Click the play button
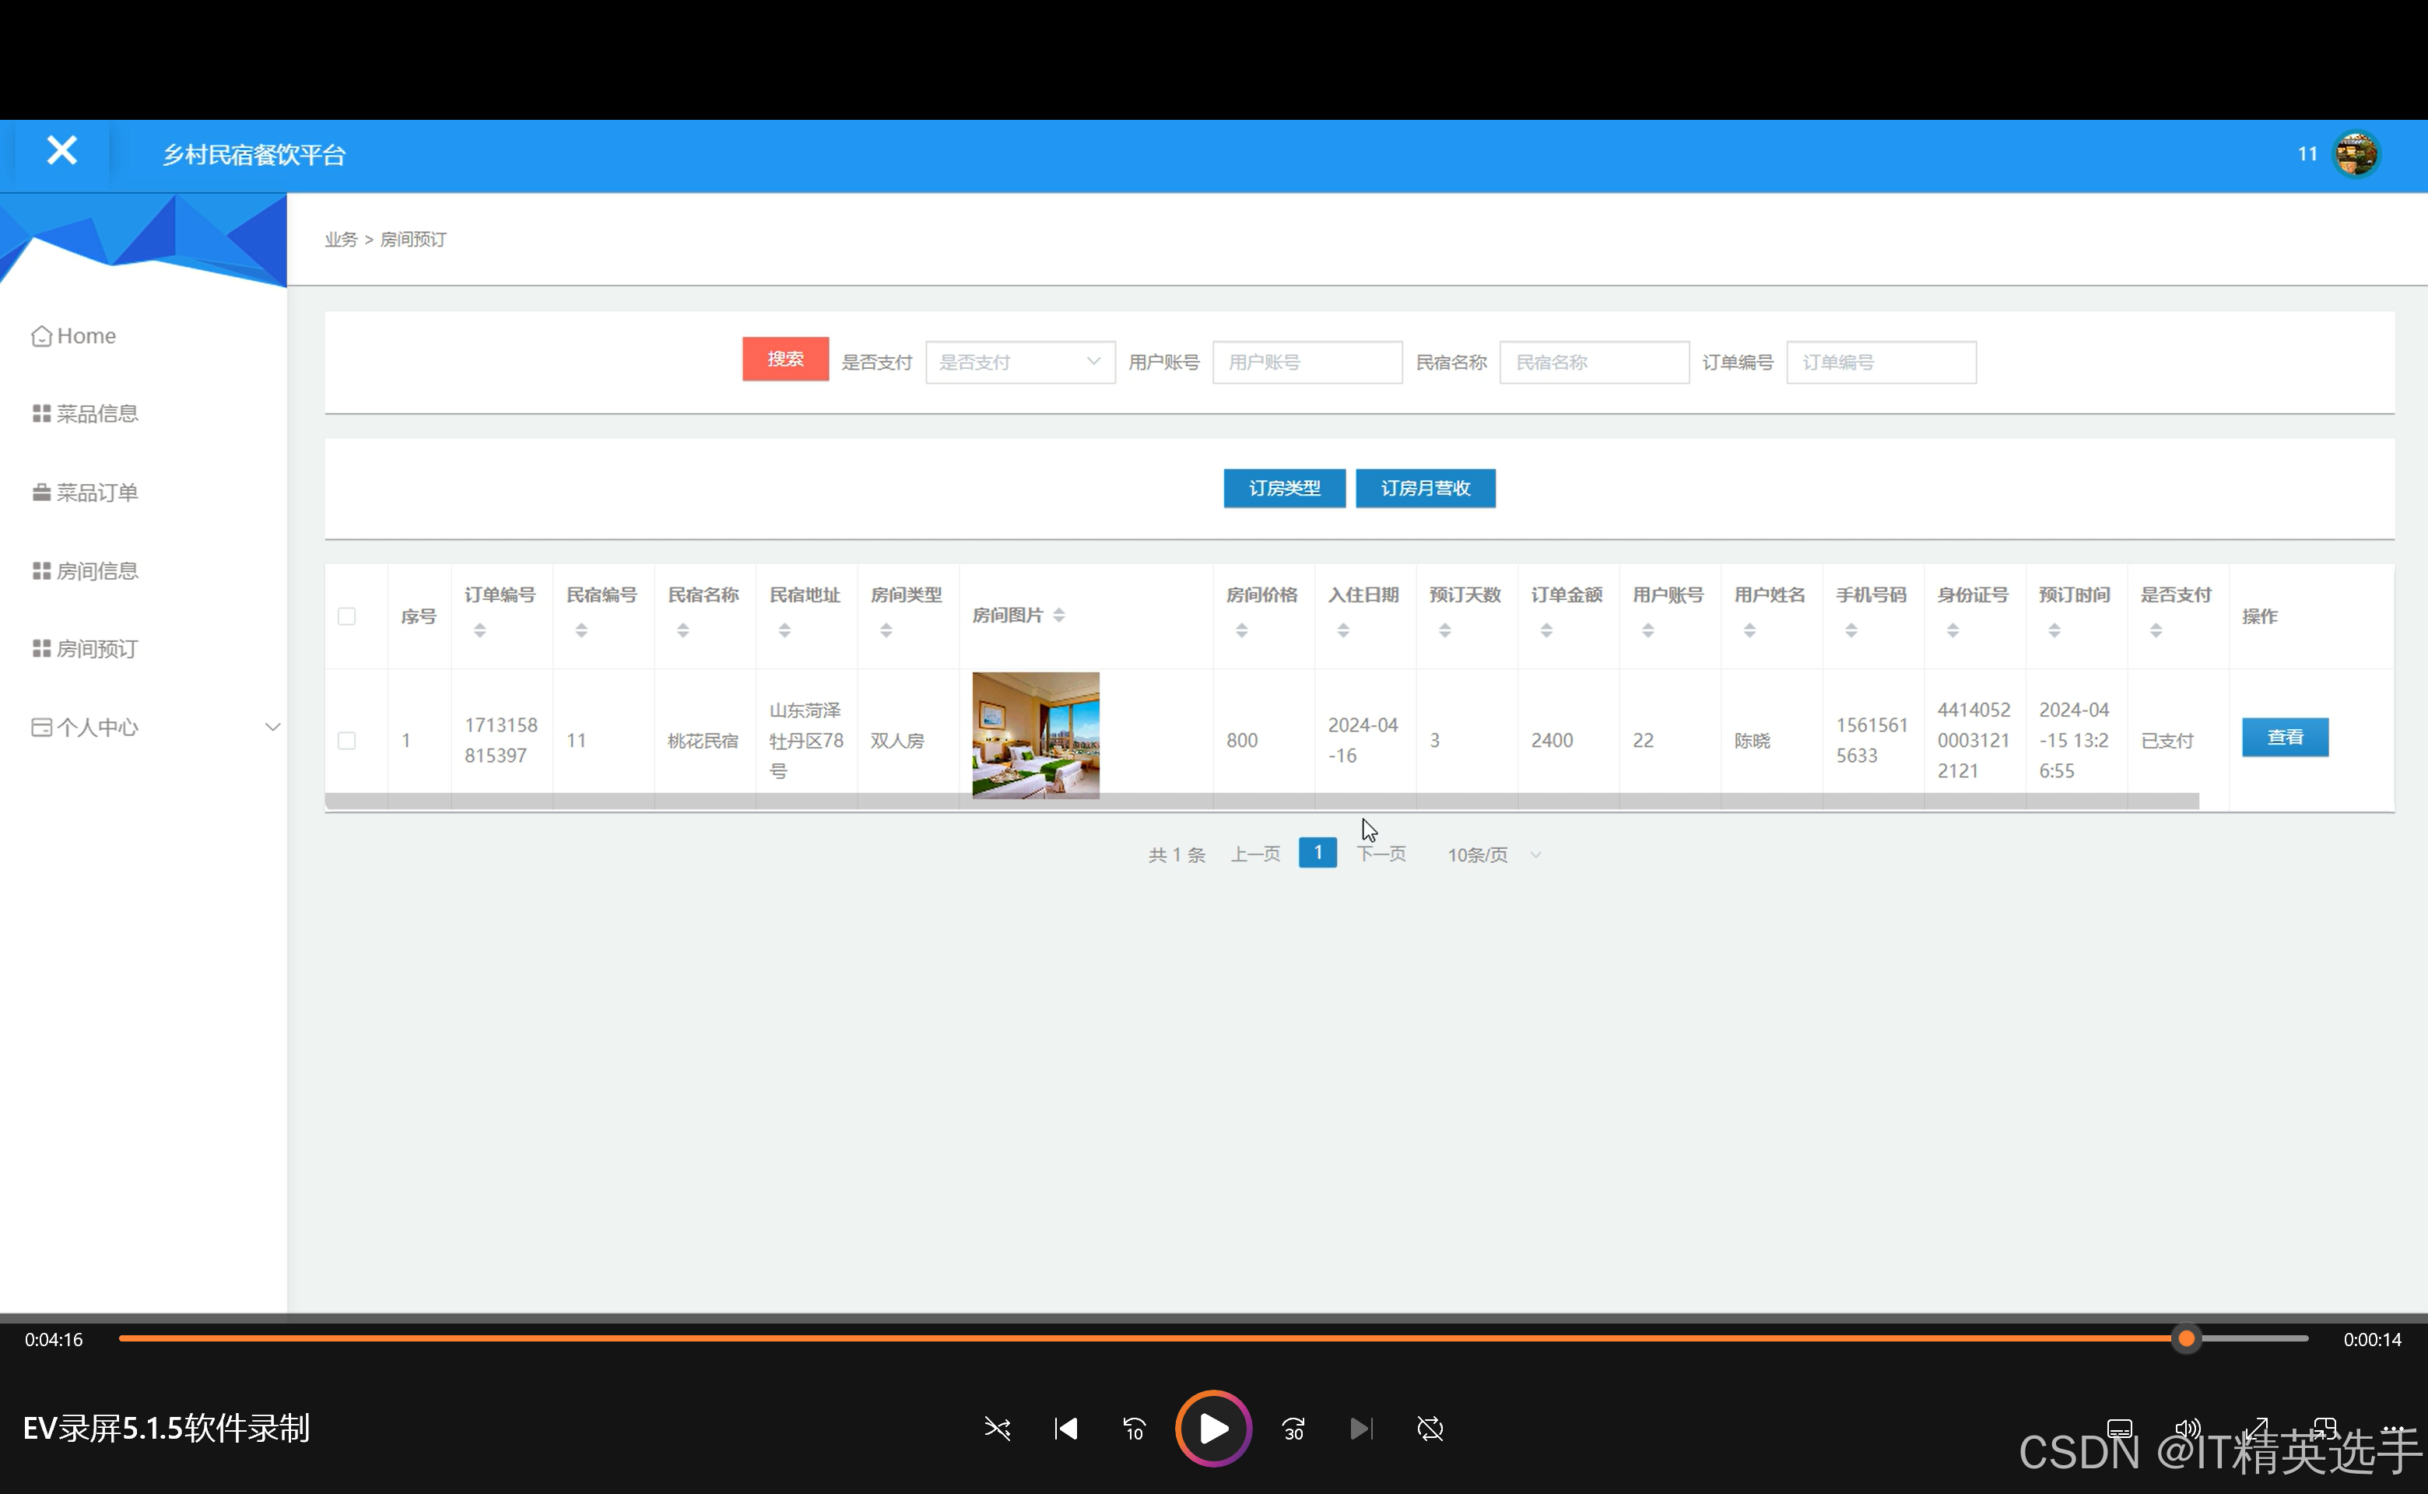The height and width of the screenshot is (1494, 2428). click(1212, 1428)
